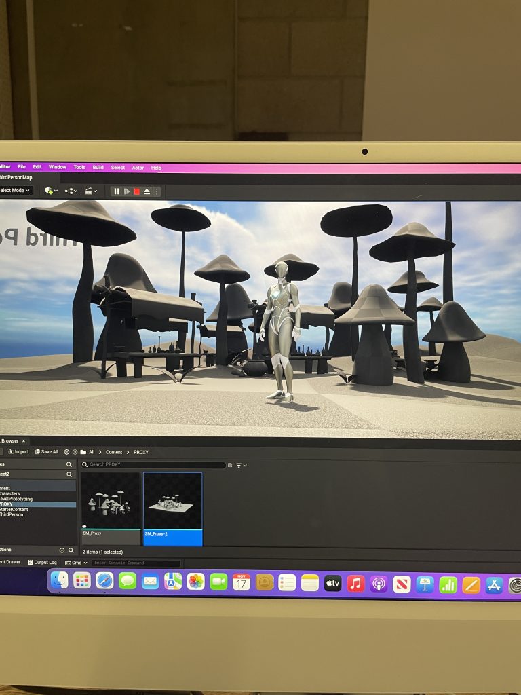Open the Help menu
Viewport: 521px width, 695px height.
[x=156, y=168]
